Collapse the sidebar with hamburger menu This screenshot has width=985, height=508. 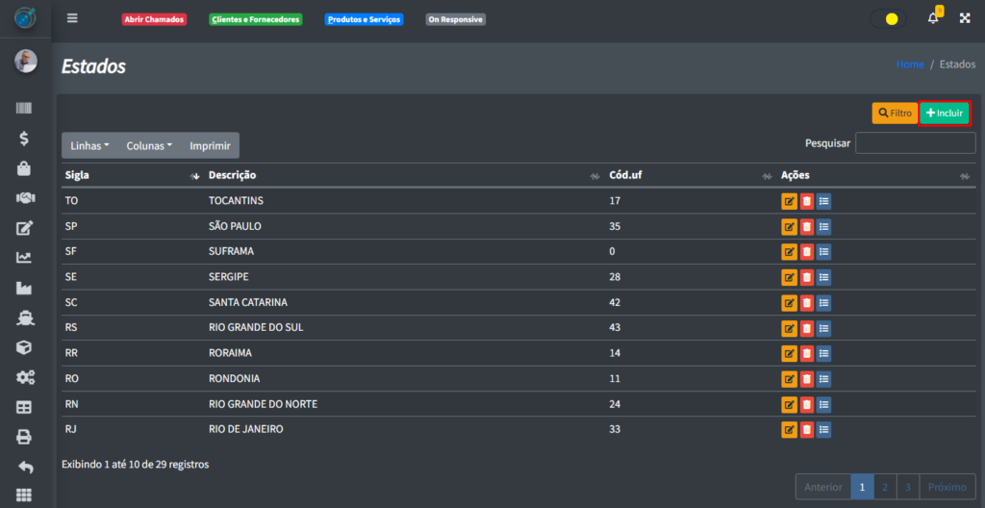tap(73, 18)
